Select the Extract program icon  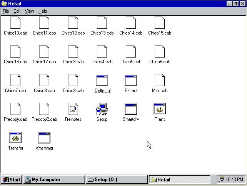pos(131,80)
